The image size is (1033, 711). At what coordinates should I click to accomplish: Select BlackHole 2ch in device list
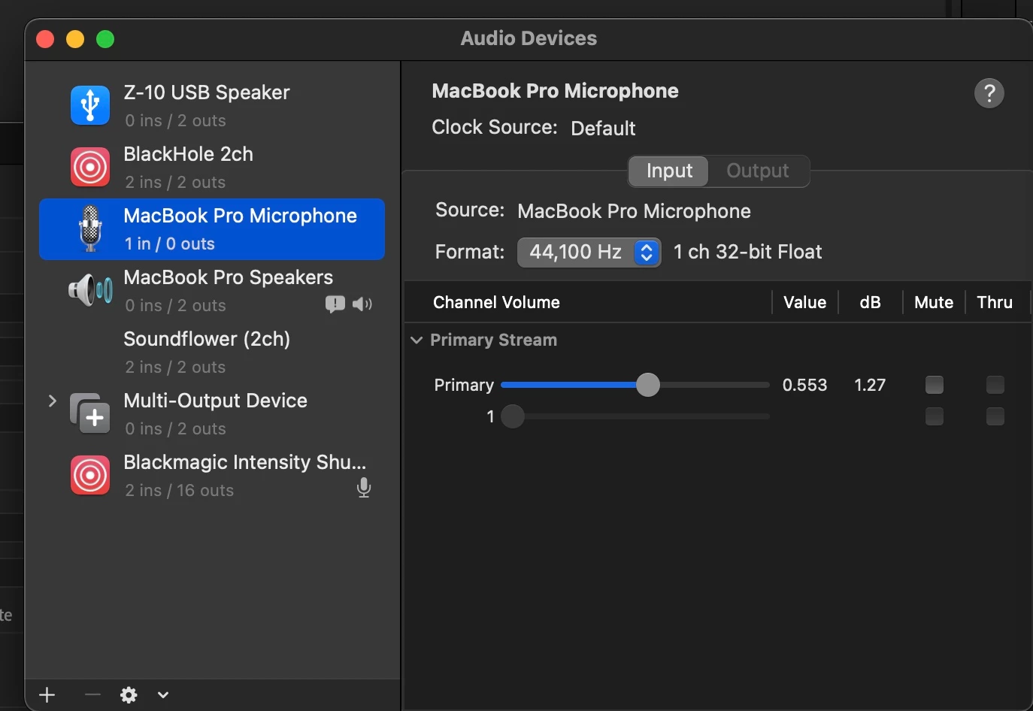click(x=212, y=168)
